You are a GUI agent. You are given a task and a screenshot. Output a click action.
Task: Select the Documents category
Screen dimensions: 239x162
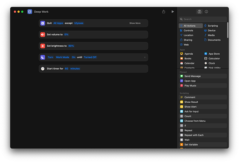(x=212, y=40)
